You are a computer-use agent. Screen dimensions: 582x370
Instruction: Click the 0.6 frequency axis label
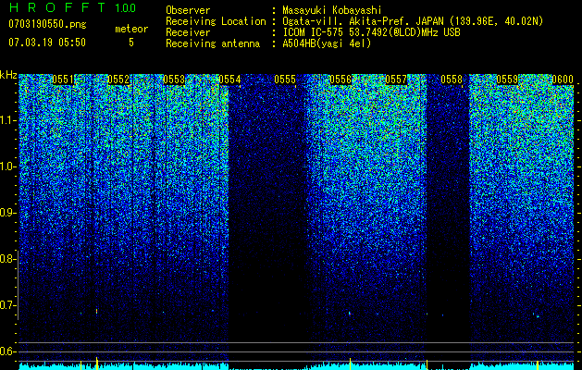pos(6,351)
